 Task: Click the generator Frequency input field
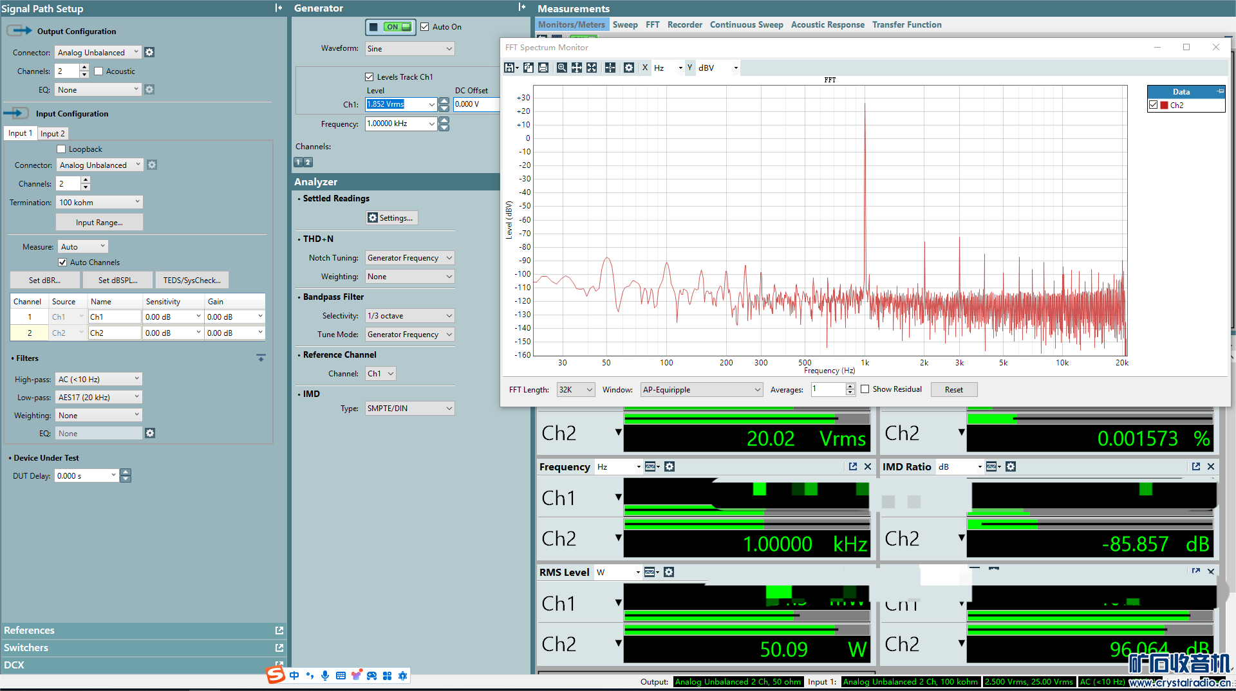point(396,124)
